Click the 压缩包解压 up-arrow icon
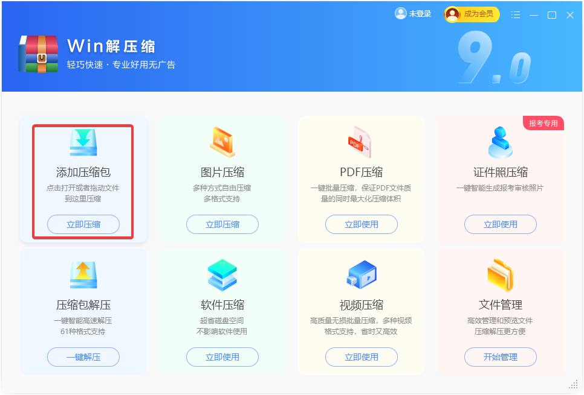The width and height of the screenshot is (584, 395). [x=83, y=275]
